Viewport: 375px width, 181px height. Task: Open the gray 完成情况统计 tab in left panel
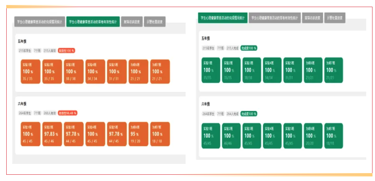tap(39, 22)
